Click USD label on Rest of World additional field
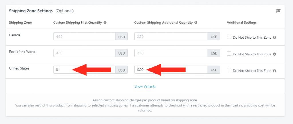 tap(214, 53)
